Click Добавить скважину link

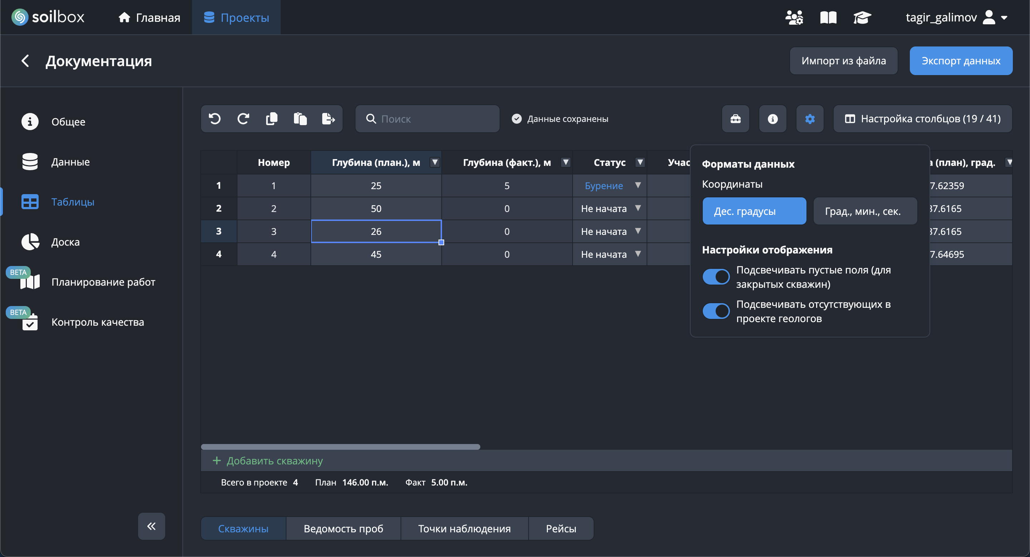point(274,461)
